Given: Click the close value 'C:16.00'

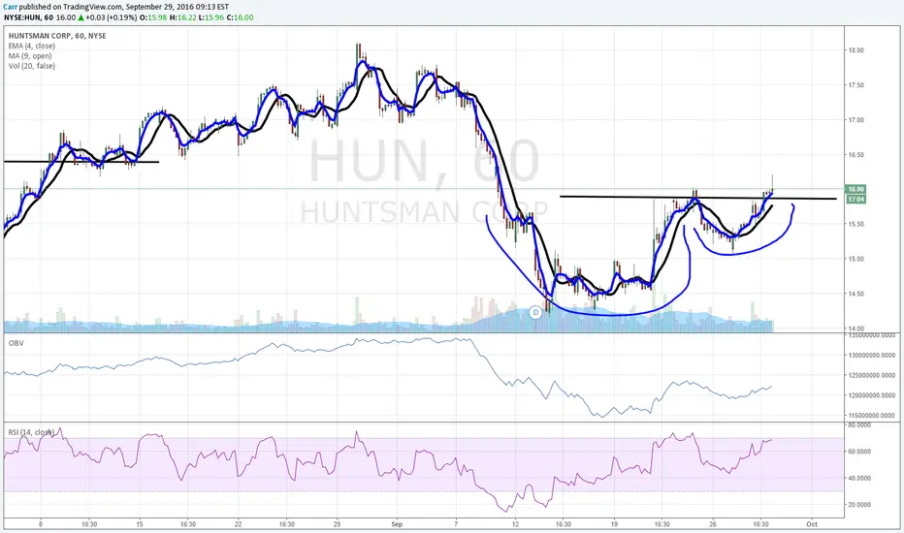Looking at the screenshot, I should [240, 17].
